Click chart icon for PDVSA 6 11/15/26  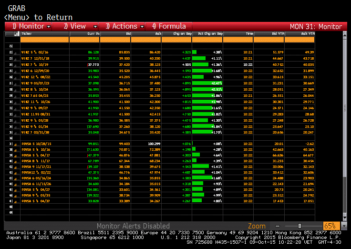[16, 185]
